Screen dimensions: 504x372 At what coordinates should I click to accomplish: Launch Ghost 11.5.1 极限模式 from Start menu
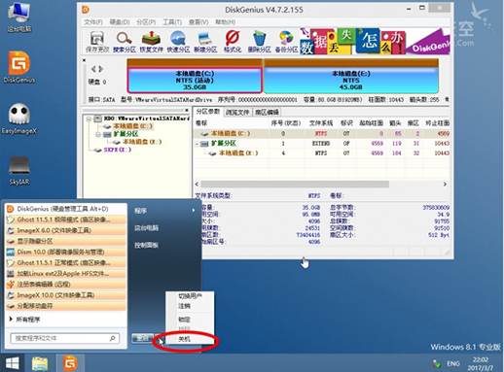pos(66,220)
